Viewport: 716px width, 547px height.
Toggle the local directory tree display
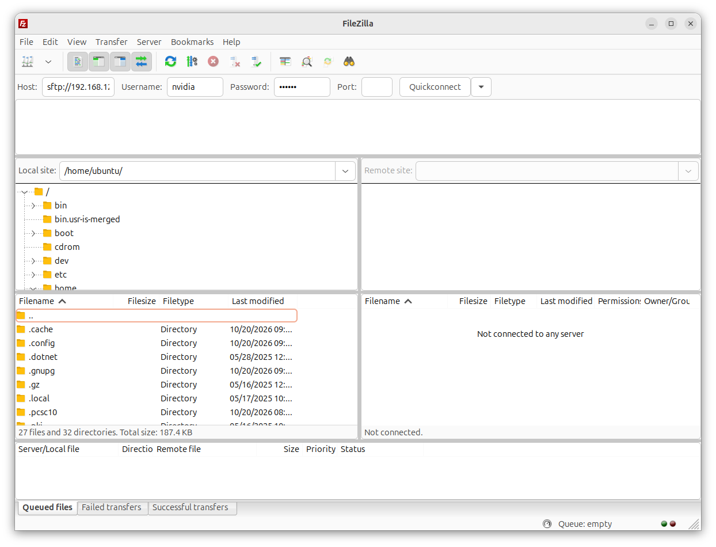[x=99, y=61]
